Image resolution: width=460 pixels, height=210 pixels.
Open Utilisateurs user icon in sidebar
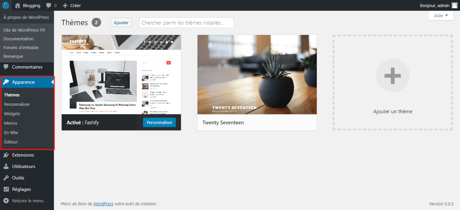click(x=6, y=166)
